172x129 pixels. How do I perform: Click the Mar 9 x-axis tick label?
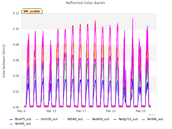tap(21, 111)
